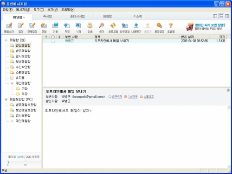This screenshot has width=232, height=174.
Task: Click the 삭제 delete icon
Action: click(x=78, y=25)
